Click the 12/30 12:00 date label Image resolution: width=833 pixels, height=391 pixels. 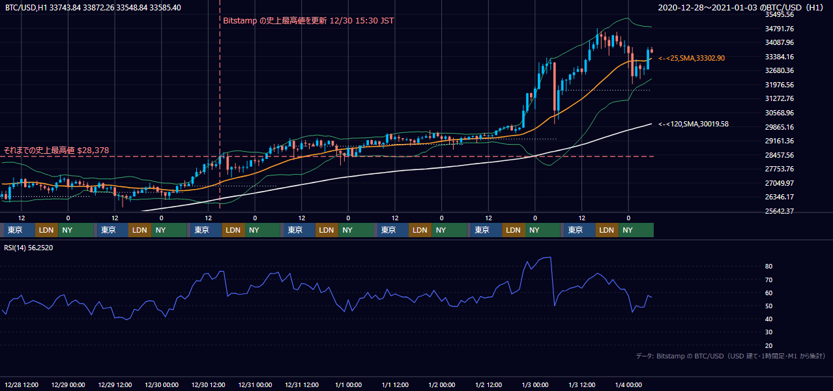click(x=209, y=385)
